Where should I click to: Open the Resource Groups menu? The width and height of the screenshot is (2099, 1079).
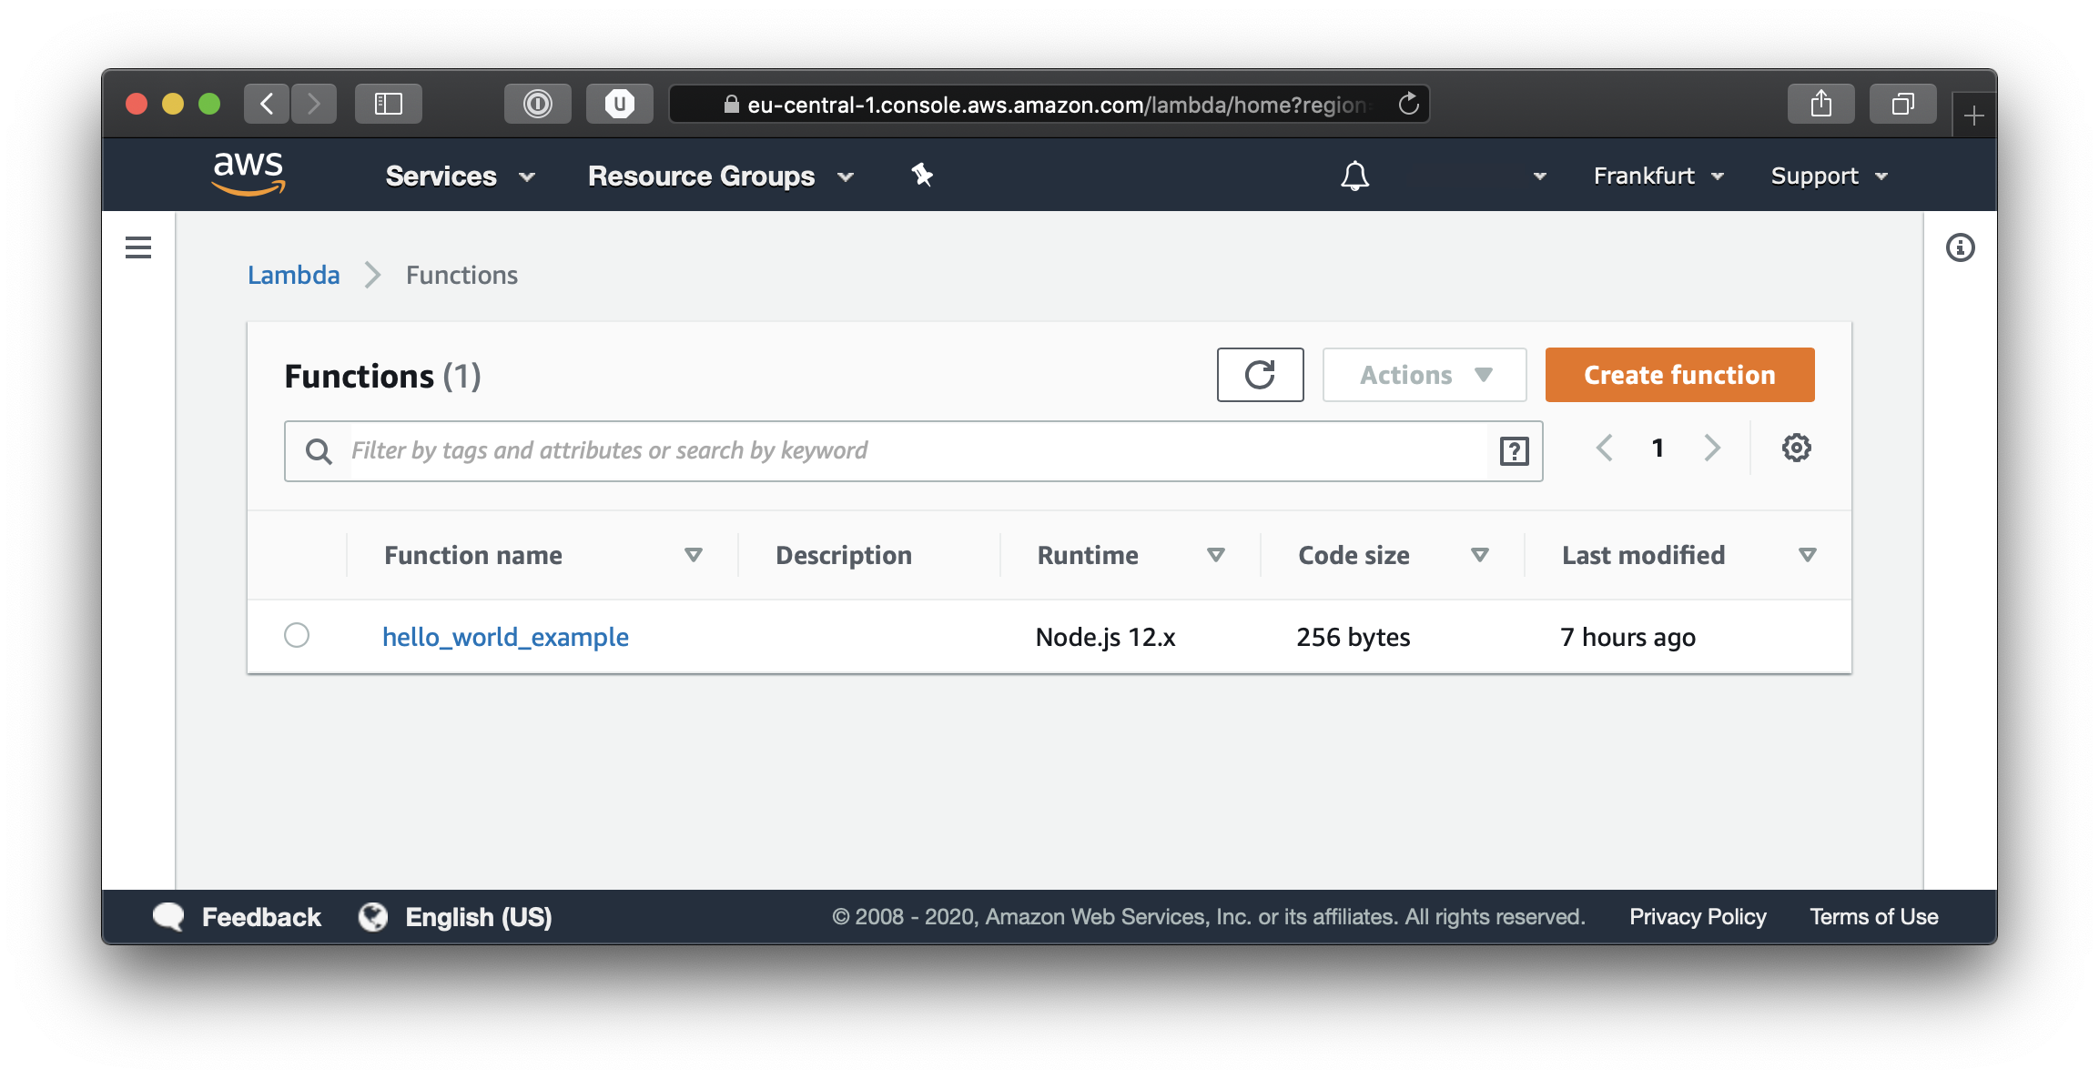point(720,176)
